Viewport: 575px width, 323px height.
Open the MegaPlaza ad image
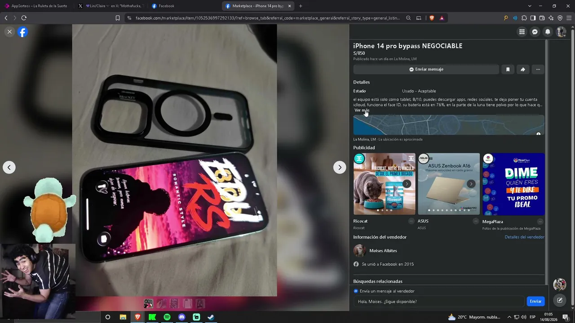[513, 184]
